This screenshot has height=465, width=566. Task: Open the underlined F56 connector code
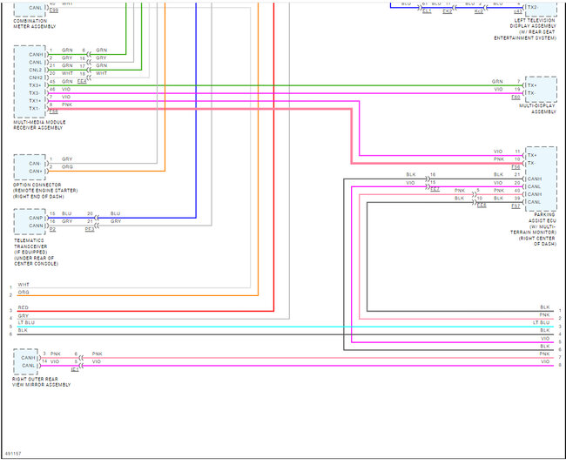(x=515, y=167)
